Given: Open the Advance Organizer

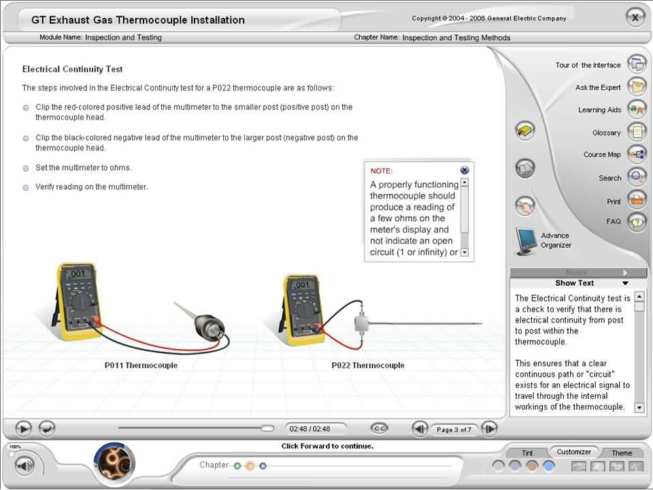Looking at the screenshot, I should [526, 241].
